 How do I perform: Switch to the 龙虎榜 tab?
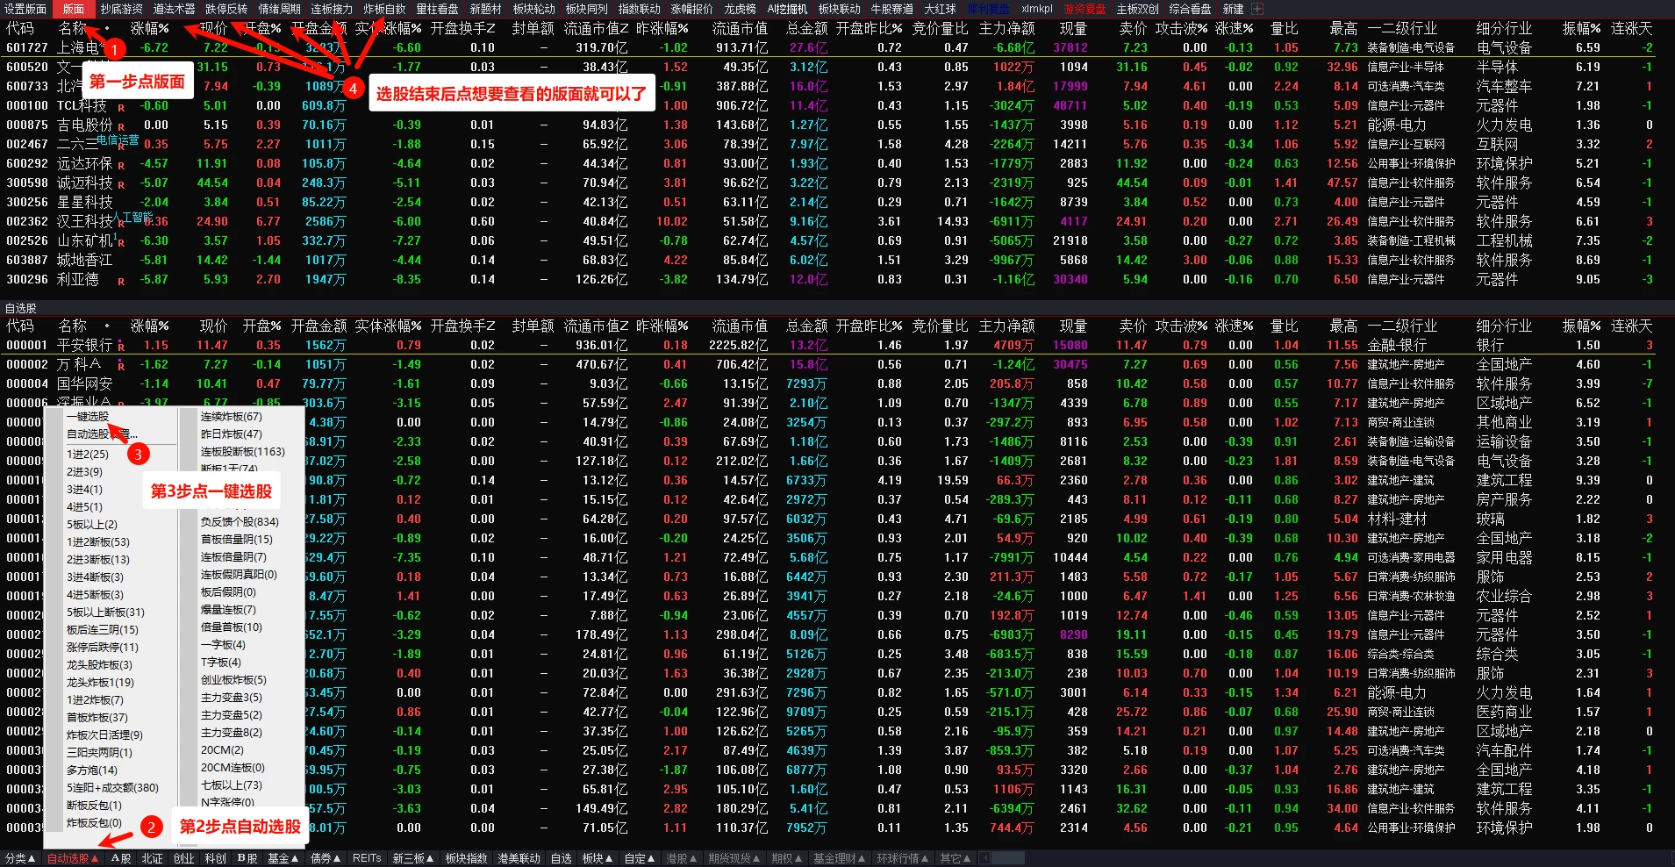tap(740, 9)
